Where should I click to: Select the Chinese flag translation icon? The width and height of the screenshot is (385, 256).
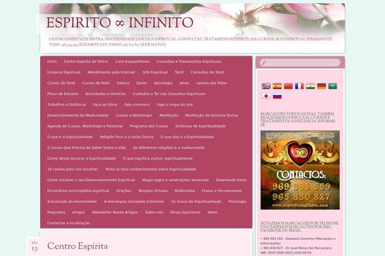pos(288,86)
